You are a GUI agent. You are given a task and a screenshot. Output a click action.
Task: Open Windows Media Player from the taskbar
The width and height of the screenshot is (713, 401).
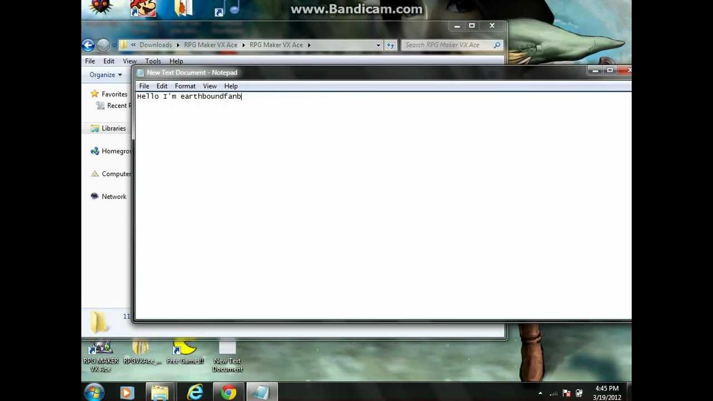pos(126,393)
